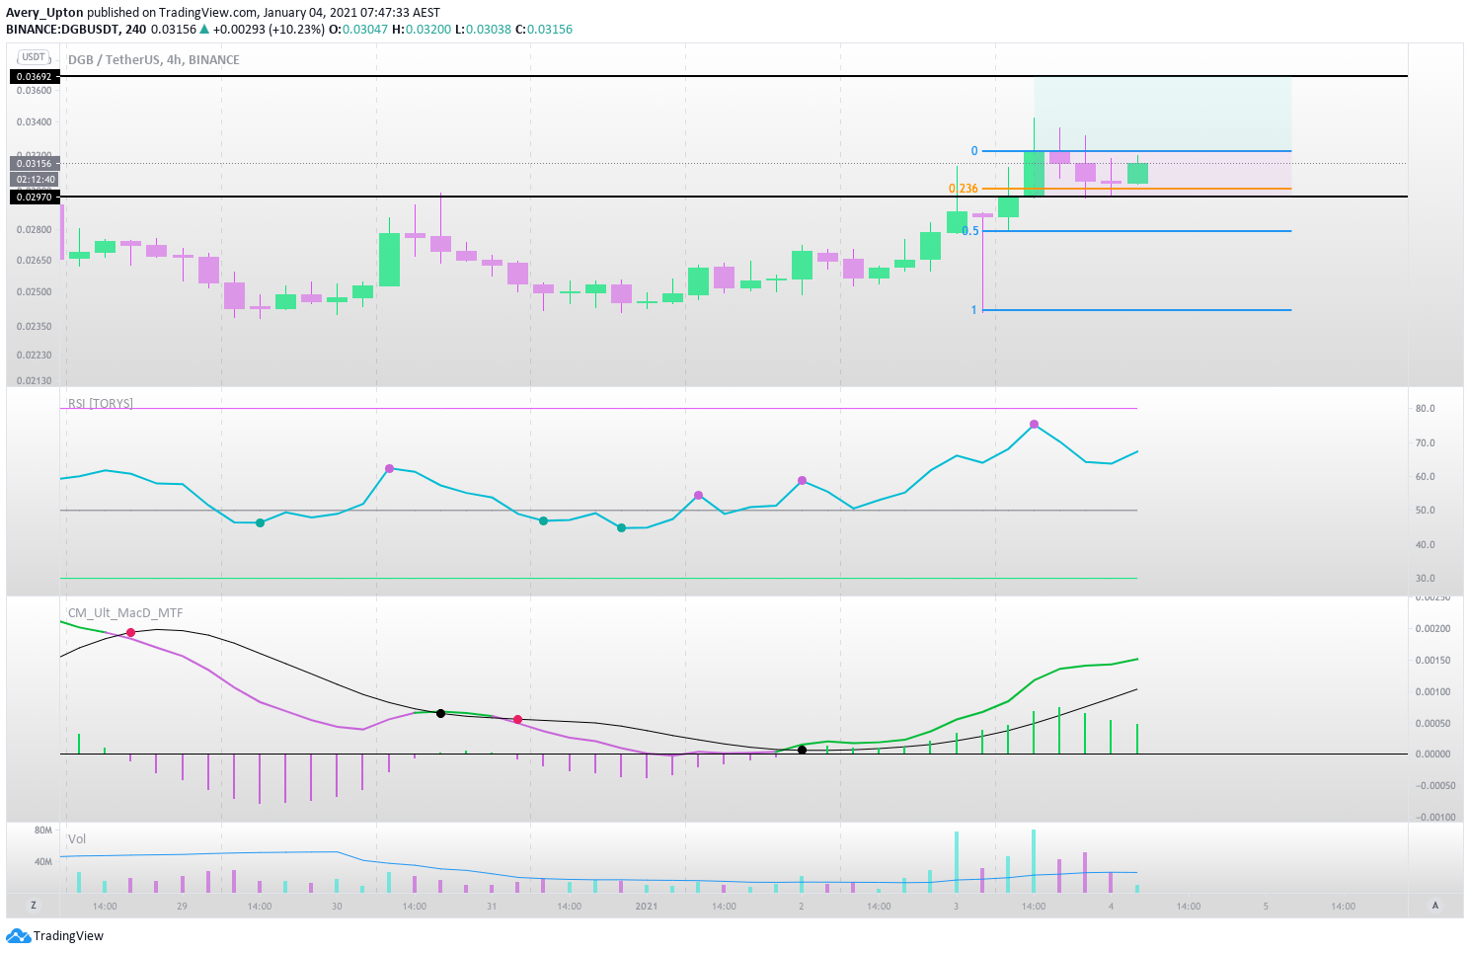Select the DGB / TetherUS, 4h, BINANCE title

[x=154, y=59]
